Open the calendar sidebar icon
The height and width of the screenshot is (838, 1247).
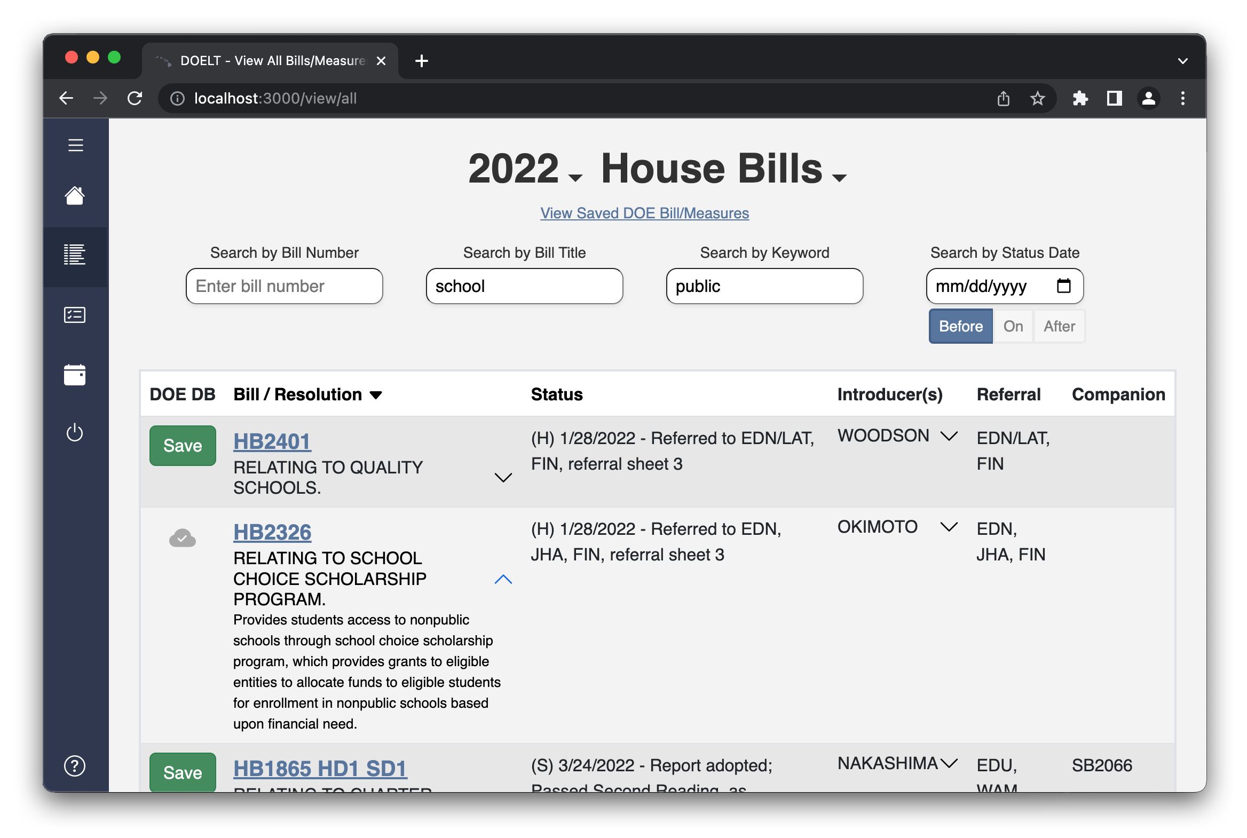(75, 375)
